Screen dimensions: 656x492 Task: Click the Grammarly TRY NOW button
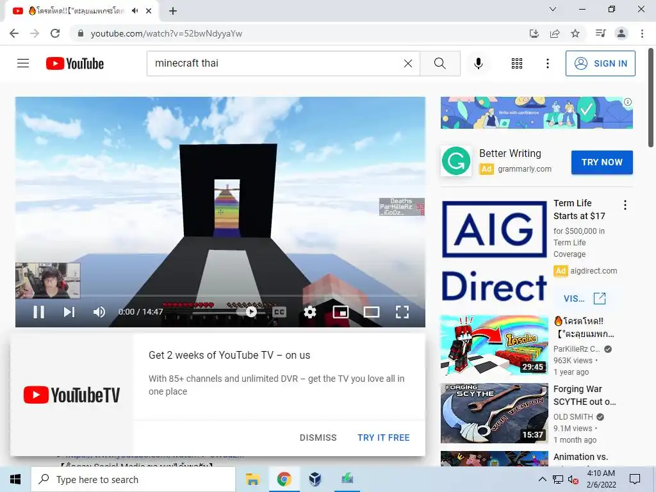602,162
